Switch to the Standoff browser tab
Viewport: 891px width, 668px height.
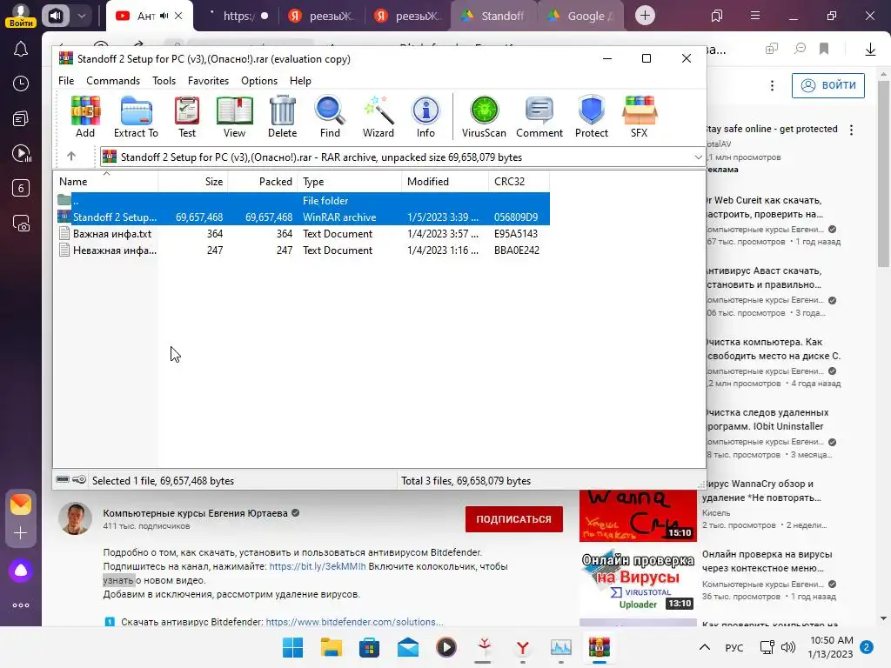pos(493,16)
